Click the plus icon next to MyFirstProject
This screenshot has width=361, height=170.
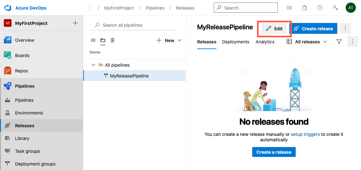[x=75, y=23]
